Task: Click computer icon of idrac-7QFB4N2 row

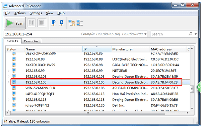Action: (14, 105)
